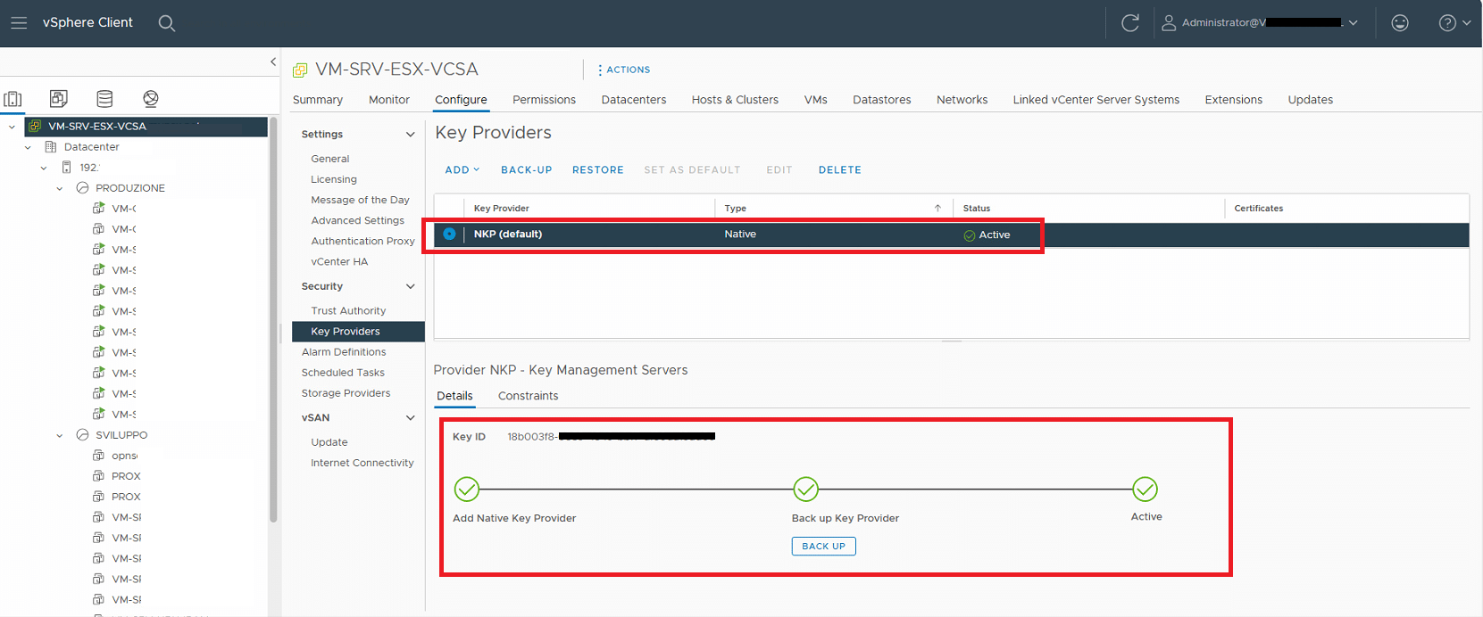Collapse the vSAN section
1483x617 pixels.
coord(411,418)
